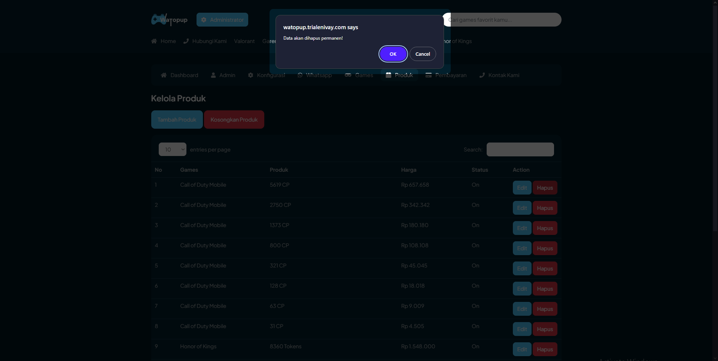The width and height of the screenshot is (718, 361).
Task: Click the Pembayaran card icon
Action: point(429,75)
